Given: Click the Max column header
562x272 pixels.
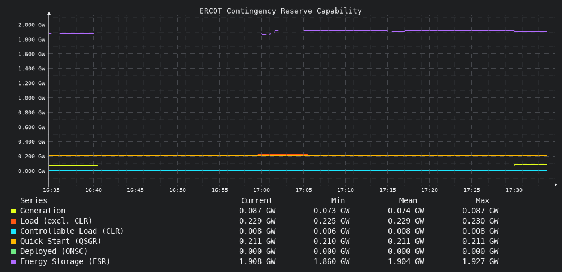Looking at the screenshot, I should (483, 200).
